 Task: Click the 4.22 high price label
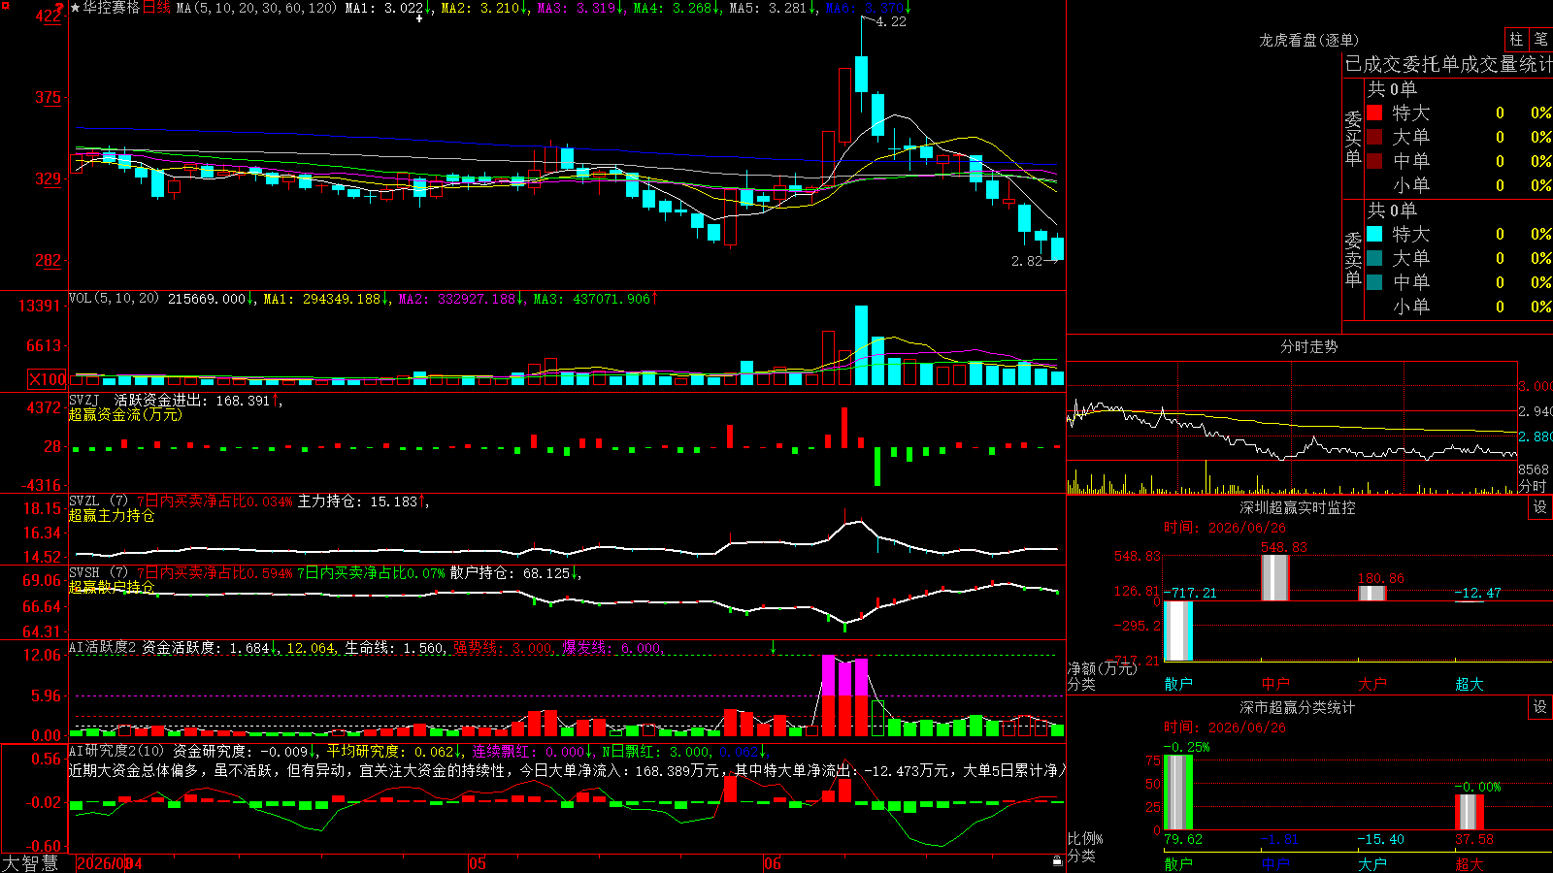click(x=891, y=21)
